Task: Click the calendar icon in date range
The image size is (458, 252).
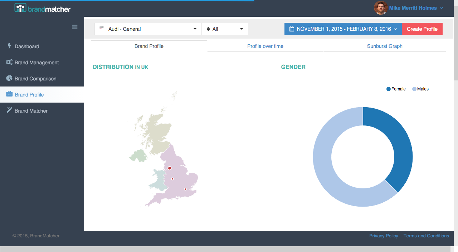Action: tap(292, 29)
